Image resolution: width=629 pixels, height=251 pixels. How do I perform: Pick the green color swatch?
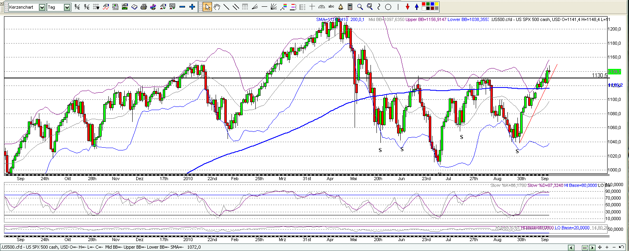[428, 4]
